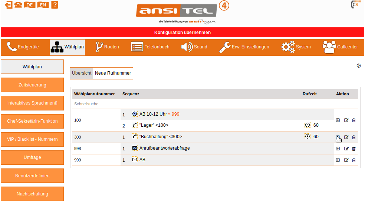
Task: Switch language to English with EN flag
Action: (x=42, y=5)
